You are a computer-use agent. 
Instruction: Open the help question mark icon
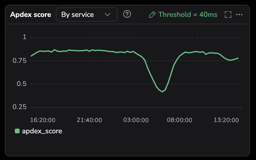click(127, 14)
